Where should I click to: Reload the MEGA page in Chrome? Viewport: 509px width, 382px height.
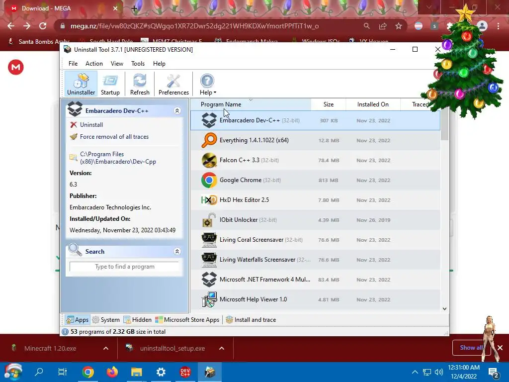coord(43,26)
